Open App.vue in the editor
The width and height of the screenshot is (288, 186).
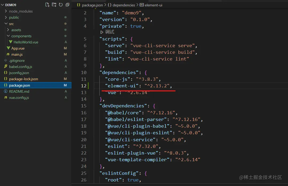point(18,48)
